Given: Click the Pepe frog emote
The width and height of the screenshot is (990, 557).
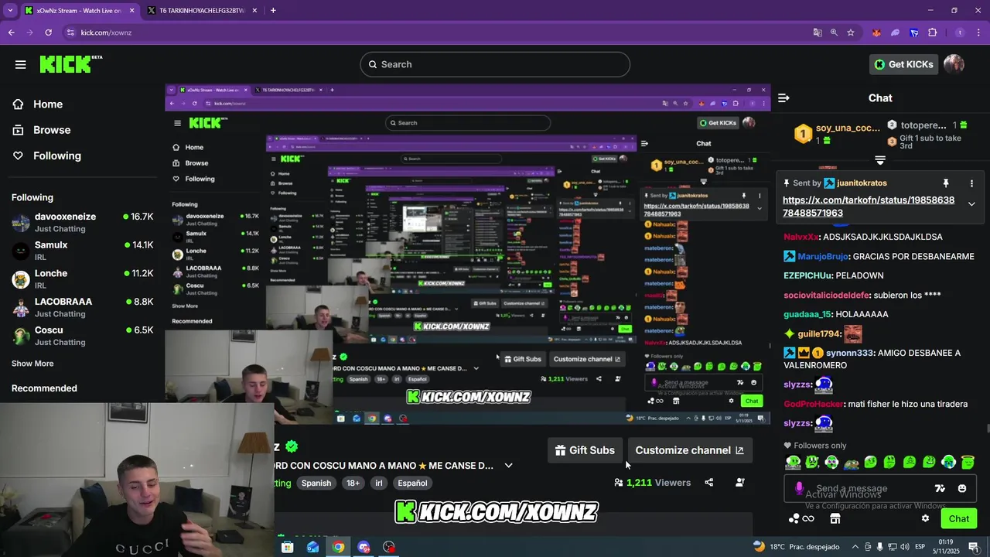Looking at the screenshot, I should [x=851, y=463].
